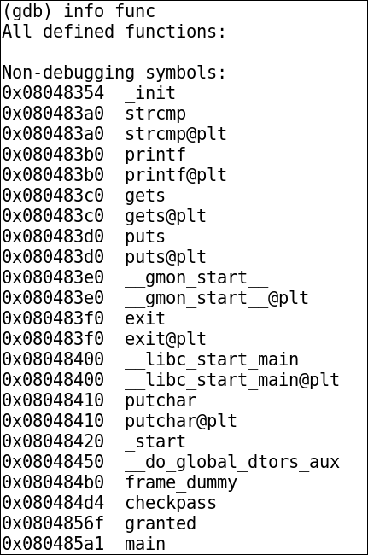Select the address 0x08048354
This screenshot has height=555, width=368.
(x=53, y=93)
